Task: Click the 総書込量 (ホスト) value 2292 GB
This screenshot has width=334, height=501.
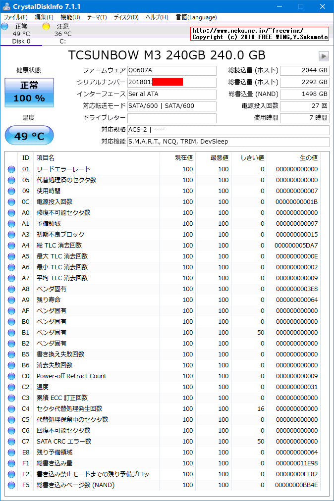Action: click(305, 83)
